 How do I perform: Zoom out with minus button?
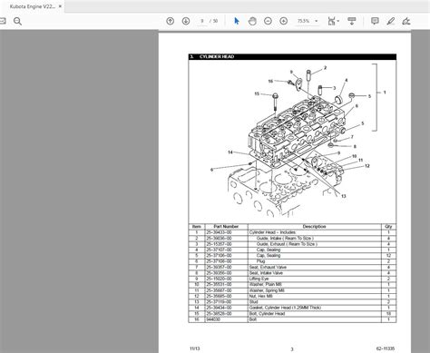(268, 21)
